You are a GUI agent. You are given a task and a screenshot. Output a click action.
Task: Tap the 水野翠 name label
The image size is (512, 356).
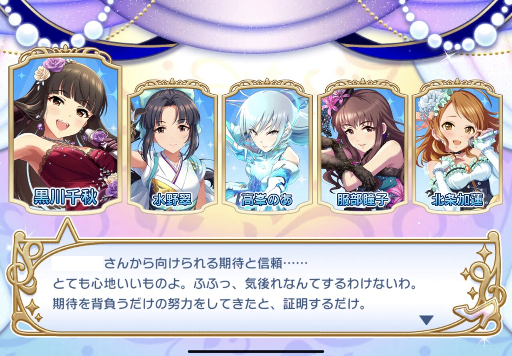coord(172,200)
